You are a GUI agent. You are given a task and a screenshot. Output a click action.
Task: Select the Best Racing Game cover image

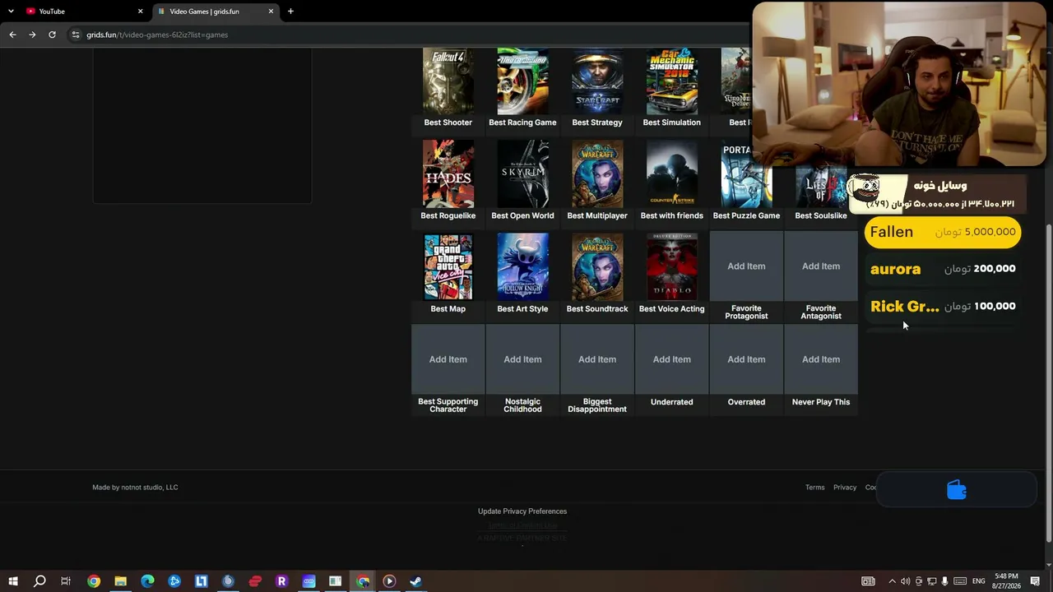pyautogui.click(x=522, y=81)
